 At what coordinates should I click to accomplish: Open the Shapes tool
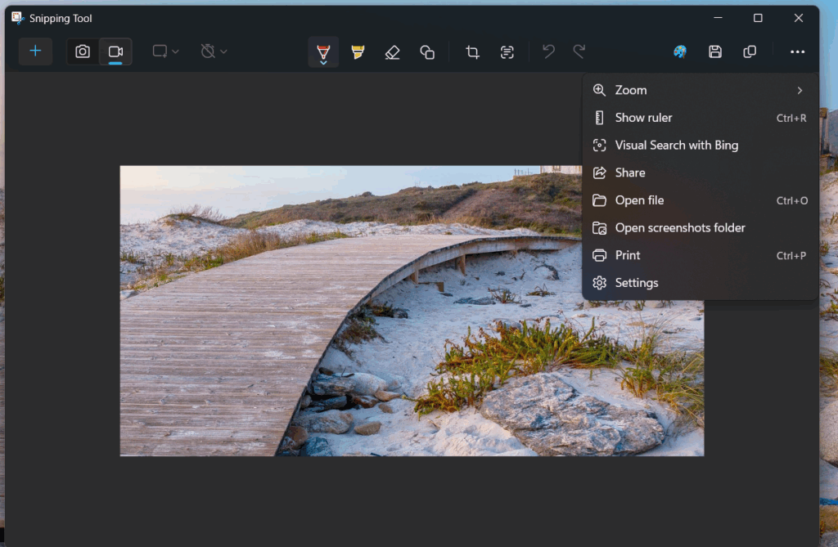[427, 52]
